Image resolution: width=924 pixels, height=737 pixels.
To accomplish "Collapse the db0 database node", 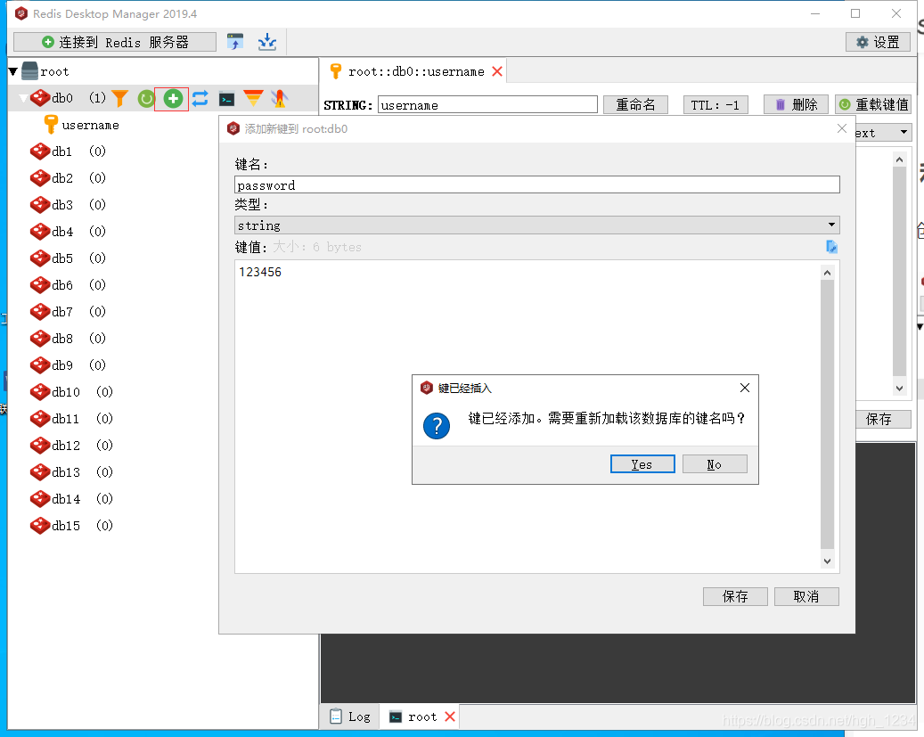I will pos(23,98).
